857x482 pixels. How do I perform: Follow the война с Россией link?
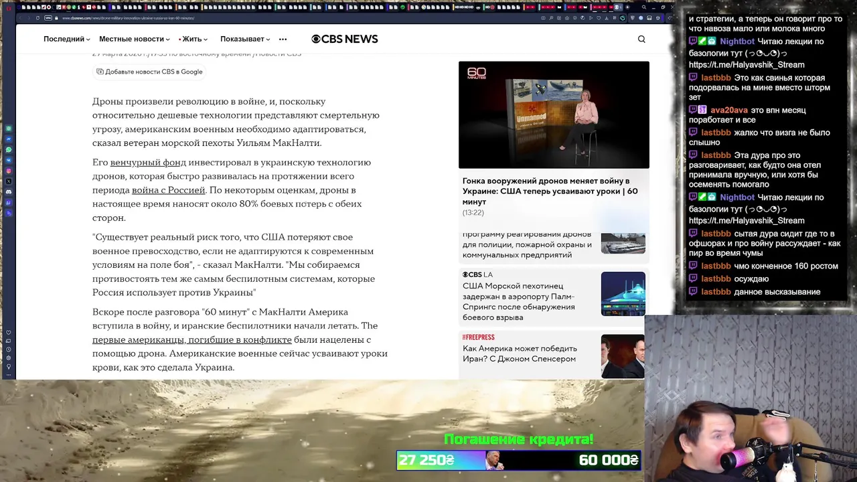pos(169,190)
